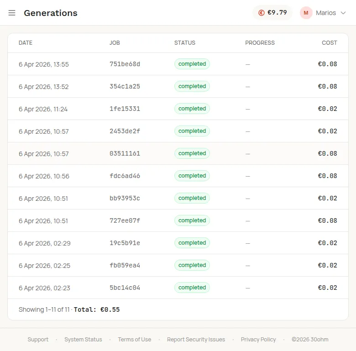The height and width of the screenshot is (351, 356).
Task: Open the Report Security Issues link
Action: (x=196, y=340)
